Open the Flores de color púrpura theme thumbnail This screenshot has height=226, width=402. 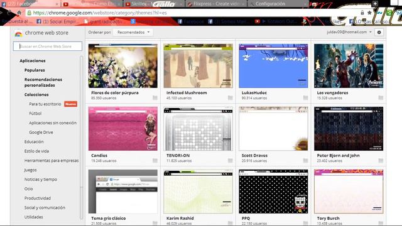click(123, 66)
